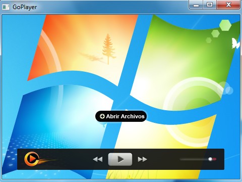Open files via Abrir Archivos button
242x182 pixels.
coord(121,116)
